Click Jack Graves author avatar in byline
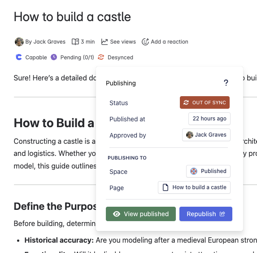Viewport: 257px width, 253px height. point(19,42)
